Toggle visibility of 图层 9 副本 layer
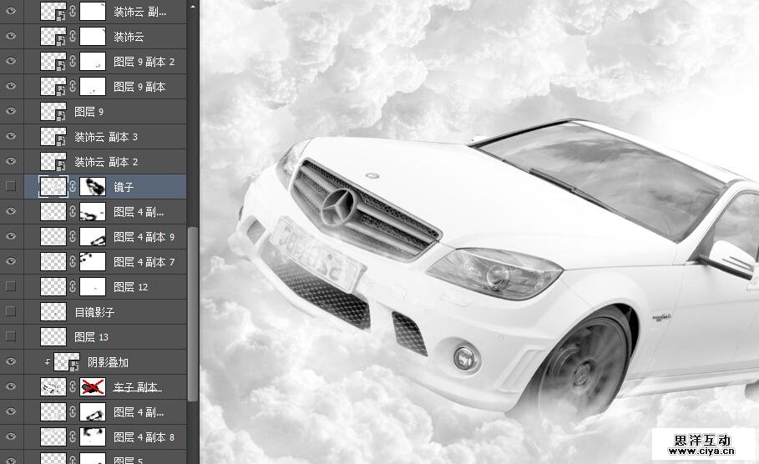This screenshot has width=759, height=464. click(11, 87)
